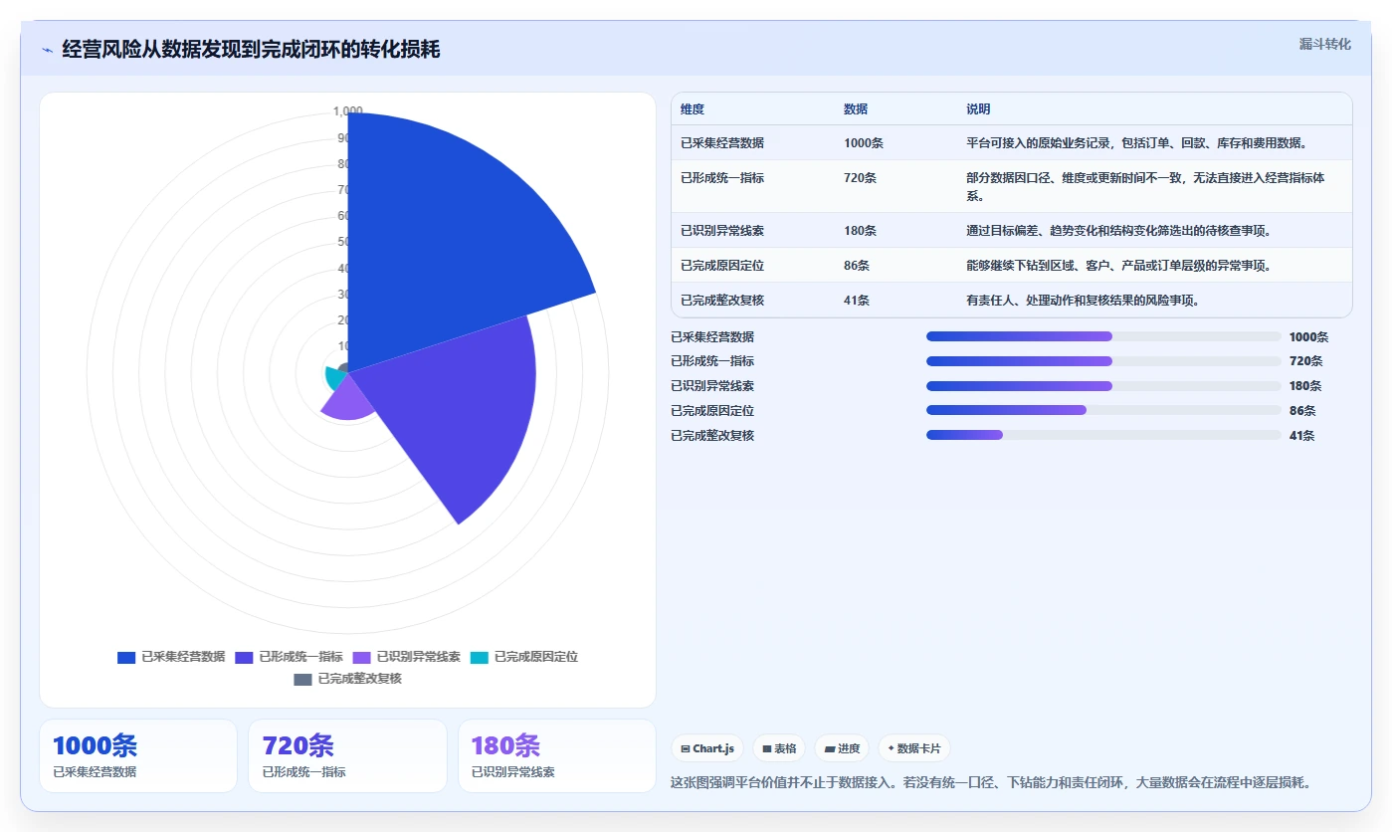This screenshot has width=1392, height=832.
Task: Click the 说明 table column header
Action: (x=978, y=109)
